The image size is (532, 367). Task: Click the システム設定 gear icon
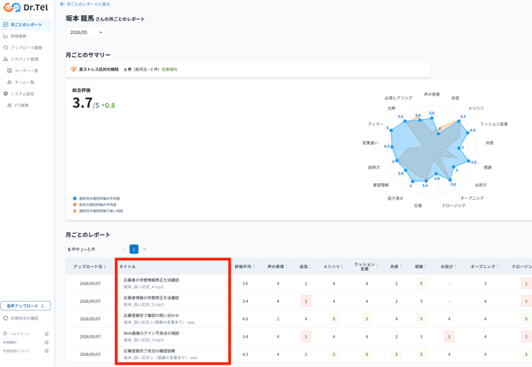pos(6,94)
